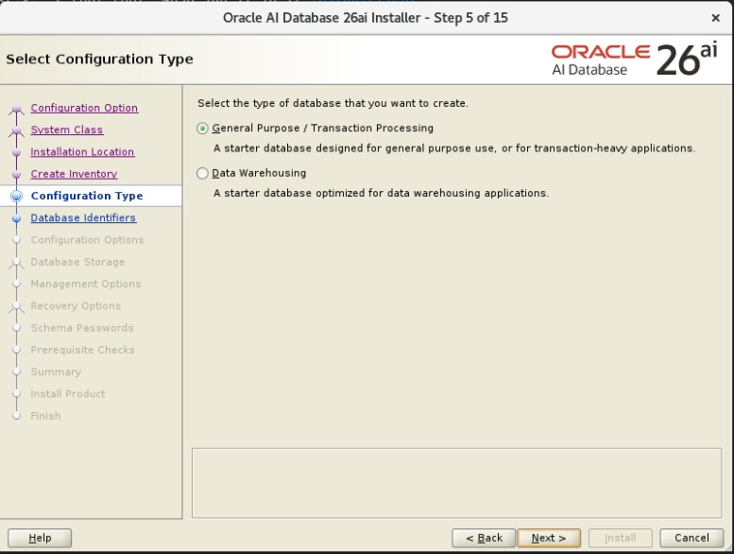Jump to Installation Location step
The width and height of the screenshot is (734, 554).
(82, 151)
